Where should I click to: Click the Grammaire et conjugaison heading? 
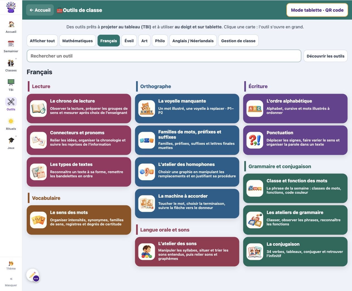click(x=280, y=166)
